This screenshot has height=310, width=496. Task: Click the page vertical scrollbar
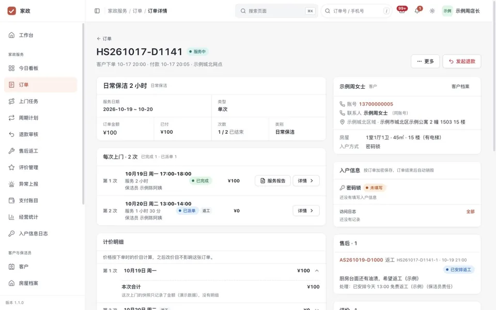[494, 76]
